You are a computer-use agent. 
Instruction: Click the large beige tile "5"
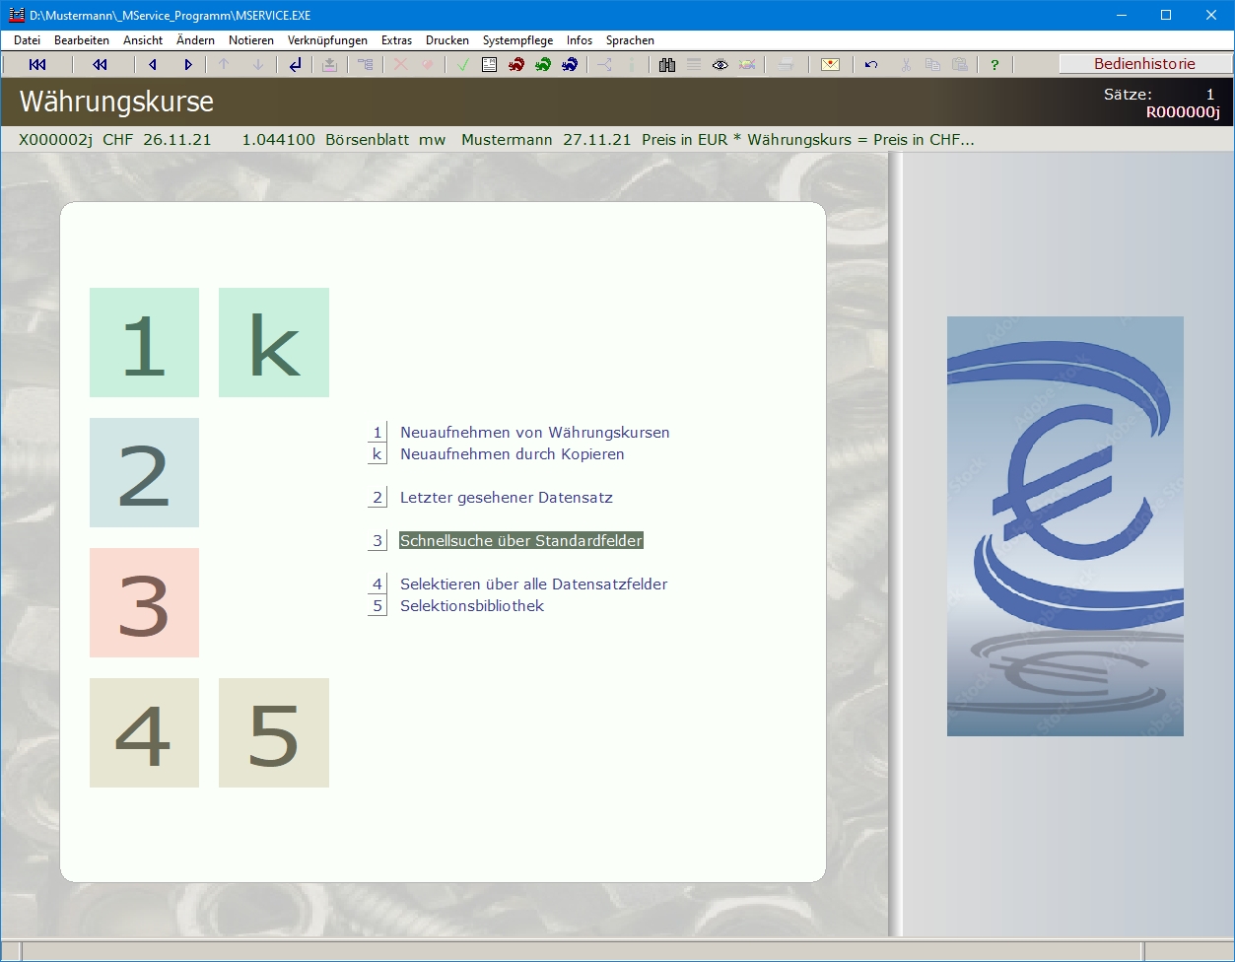pos(274,732)
